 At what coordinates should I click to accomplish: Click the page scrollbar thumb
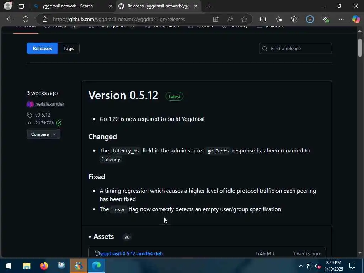(360, 48)
